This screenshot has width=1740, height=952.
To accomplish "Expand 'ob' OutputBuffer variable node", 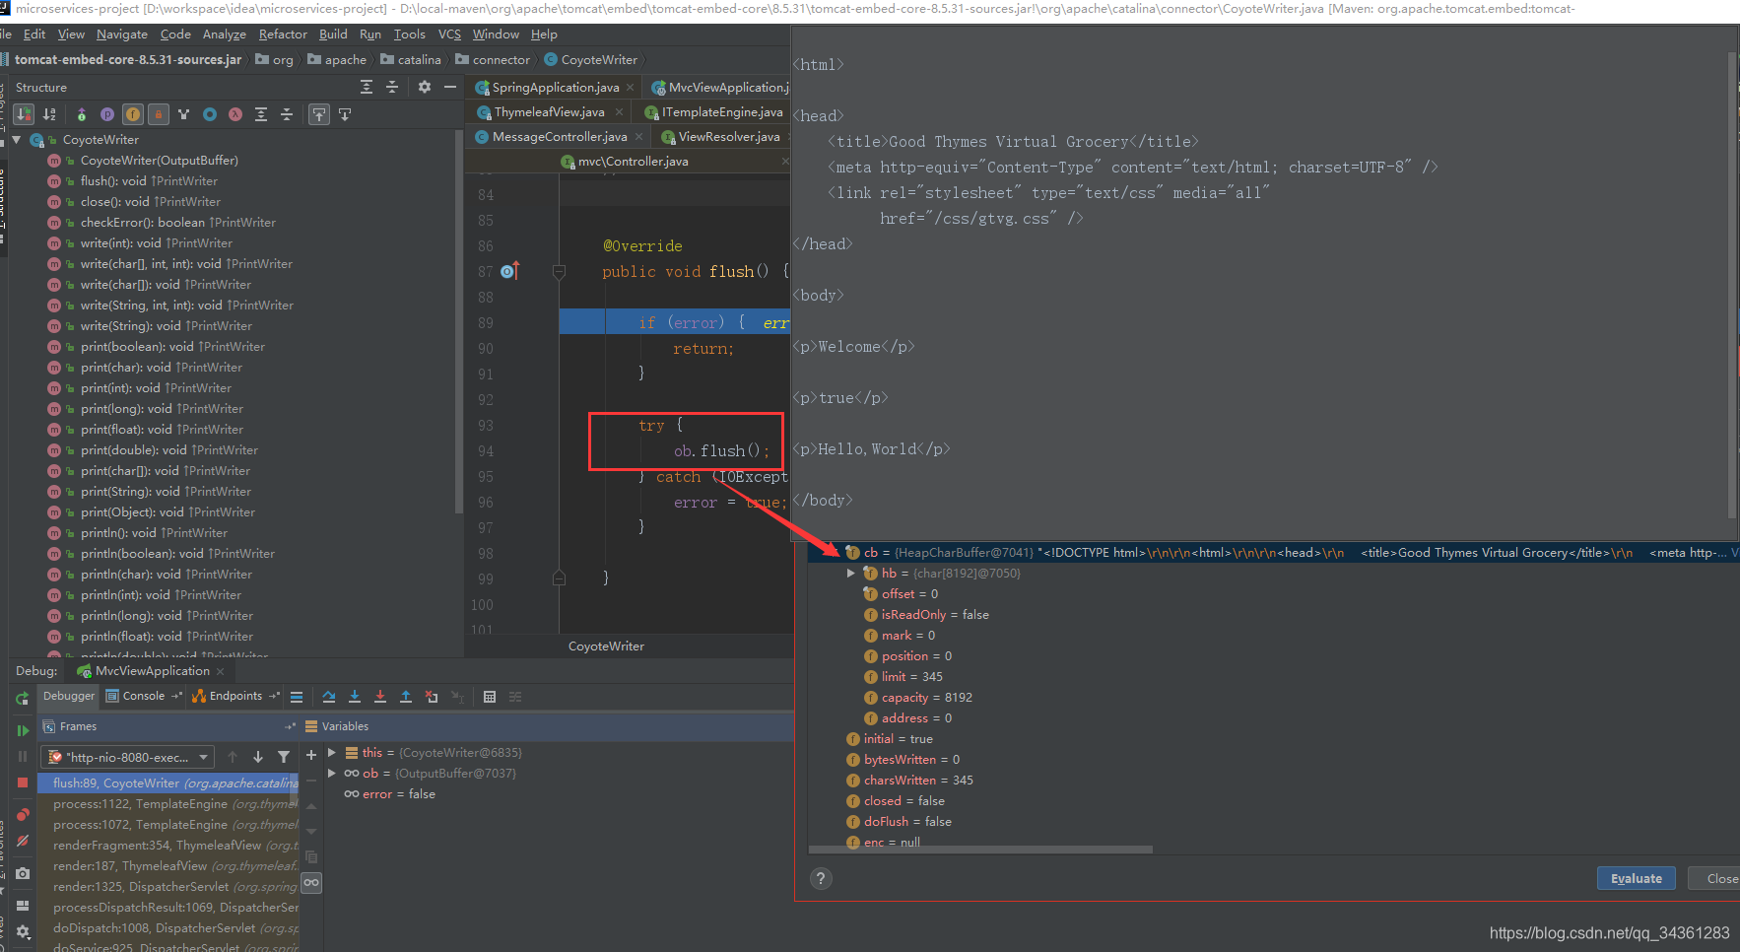I will (x=332, y=773).
